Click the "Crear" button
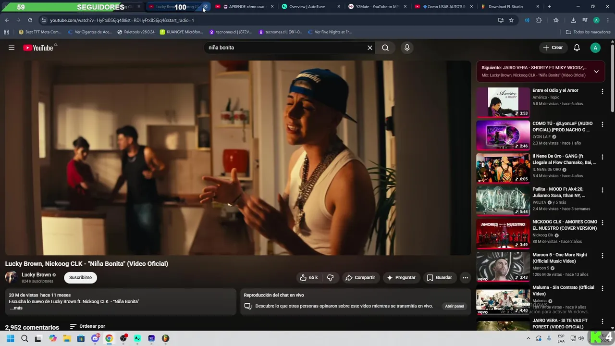Screen dimensions: 615x346 (x=553, y=48)
